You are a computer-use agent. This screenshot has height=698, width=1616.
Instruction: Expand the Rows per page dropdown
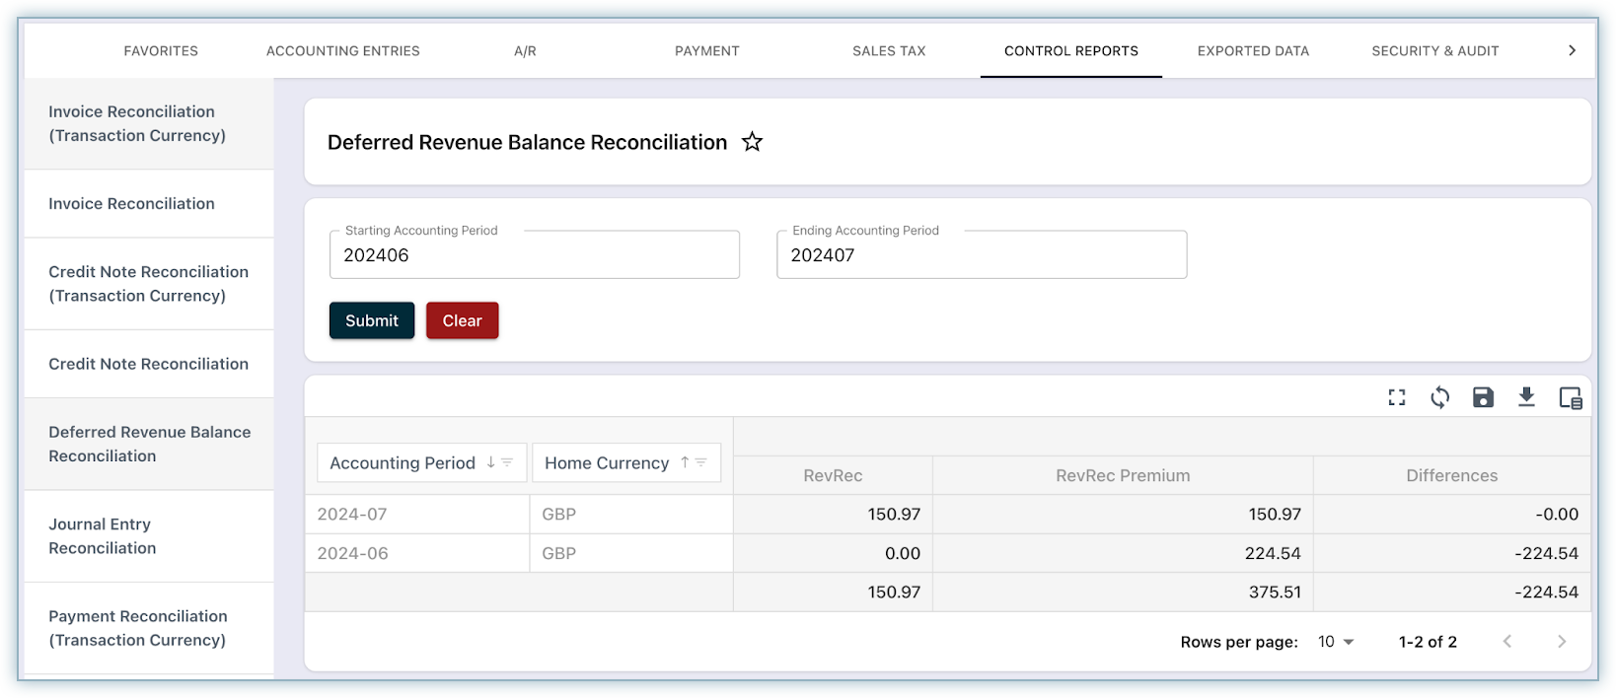[1337, 642]
